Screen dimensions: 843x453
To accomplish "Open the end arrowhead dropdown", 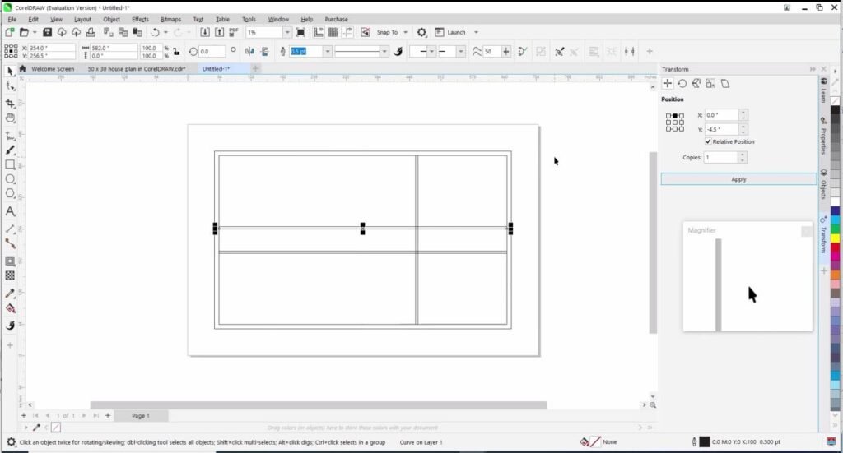I will pyautogui.click(x=461, y=52).
